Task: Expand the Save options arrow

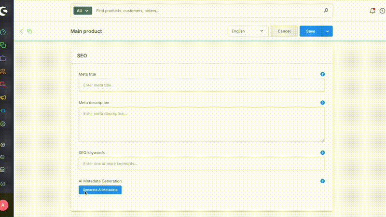Action: (x=327, y=31)
